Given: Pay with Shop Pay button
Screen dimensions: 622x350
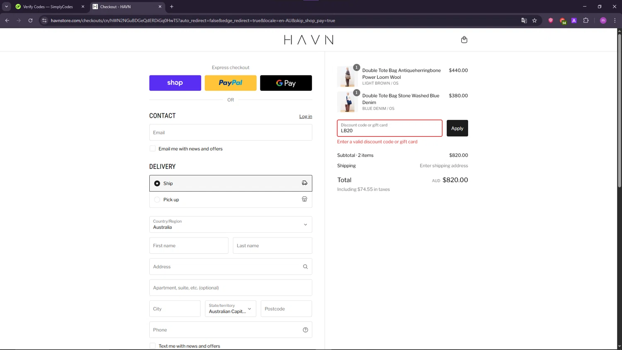Looking at the screenshot, I should tap(175, 83).
